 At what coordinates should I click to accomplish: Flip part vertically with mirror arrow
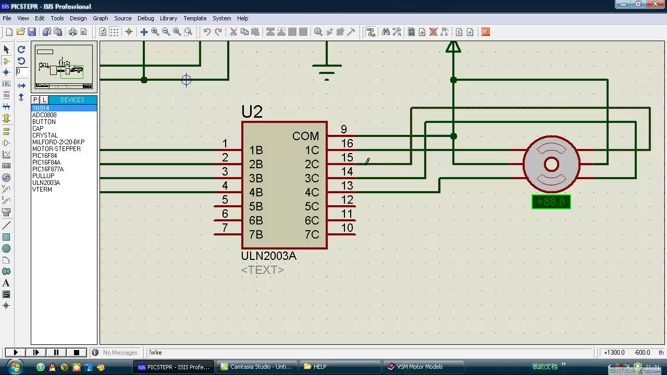[x=21, y=97]
